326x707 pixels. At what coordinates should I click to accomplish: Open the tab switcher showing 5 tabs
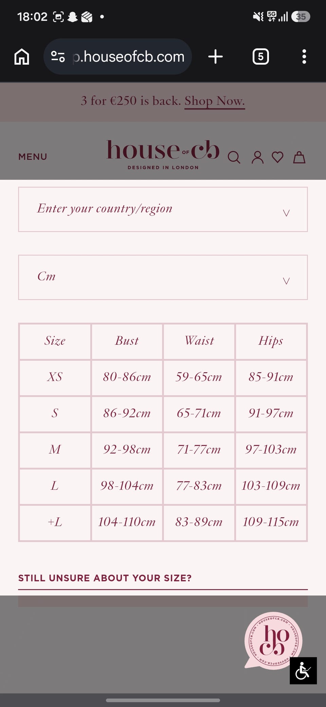(260, 56)
